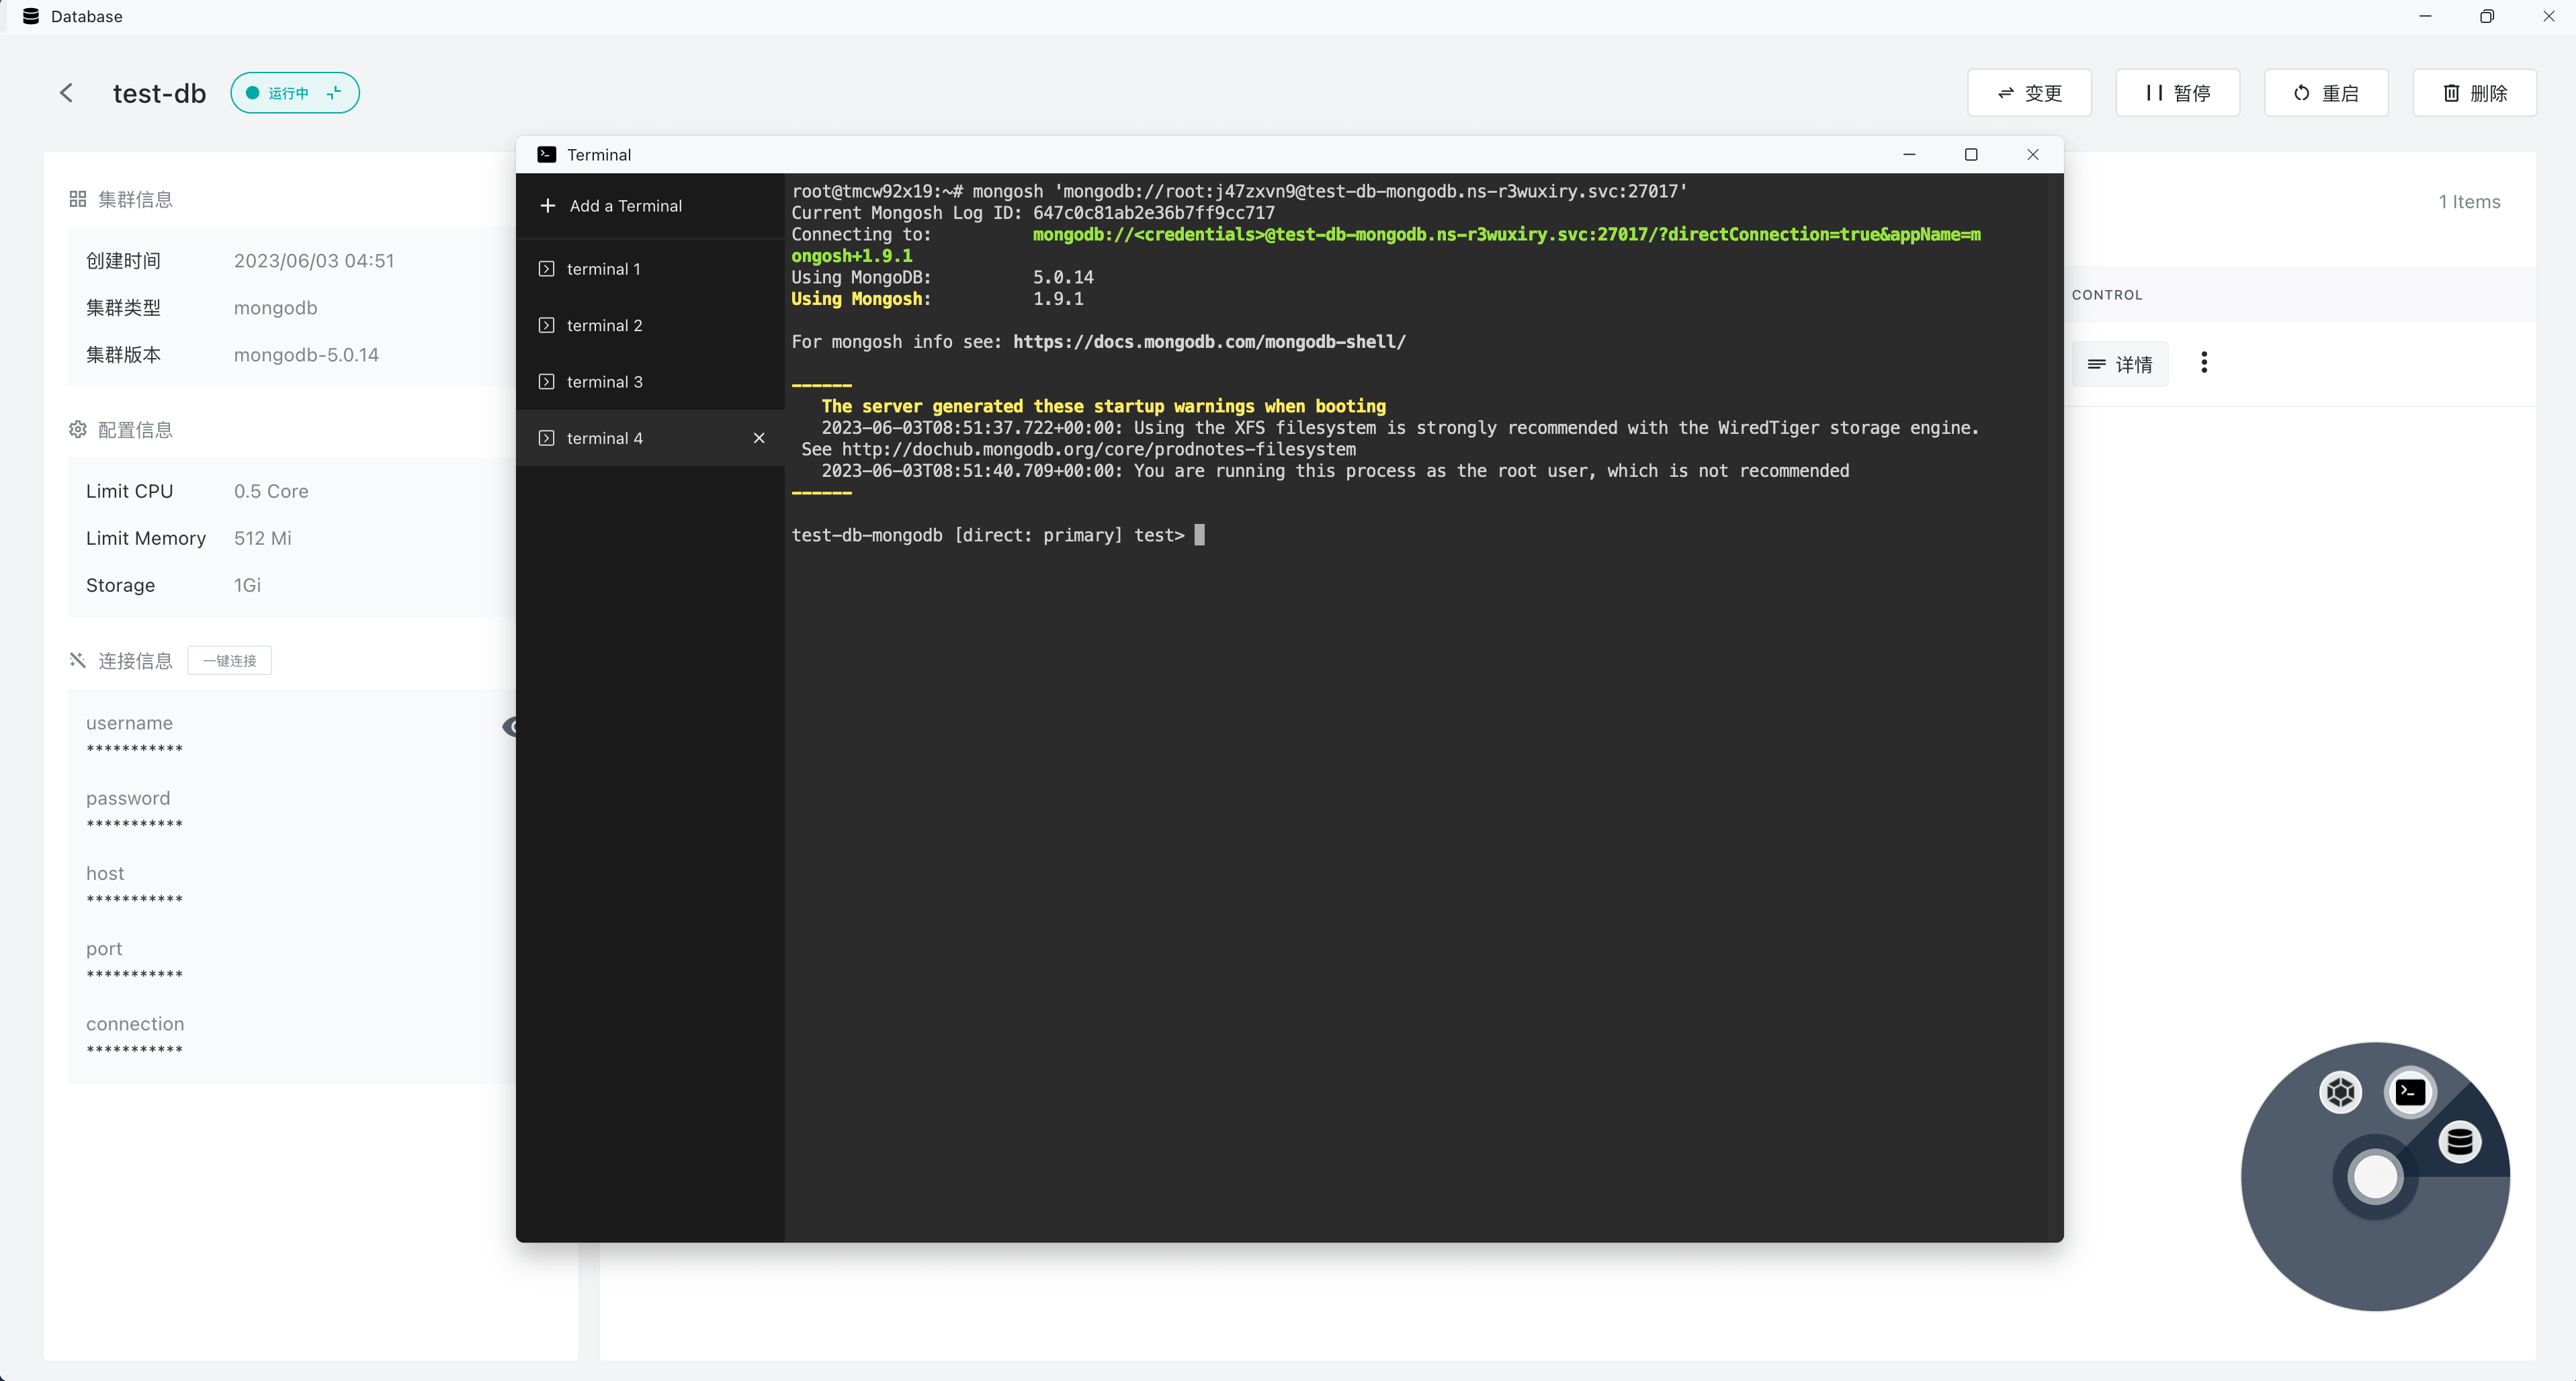Delete the database with 删除 button
This screenshot has height=1381, width=2576.
[2474, 93]
